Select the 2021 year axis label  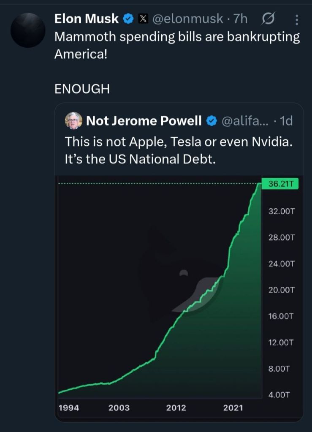point(233,408)
